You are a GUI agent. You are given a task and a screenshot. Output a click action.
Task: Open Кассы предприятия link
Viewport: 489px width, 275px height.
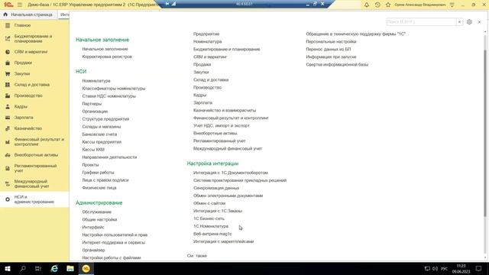pyautogui.click(x=102, y=142)
